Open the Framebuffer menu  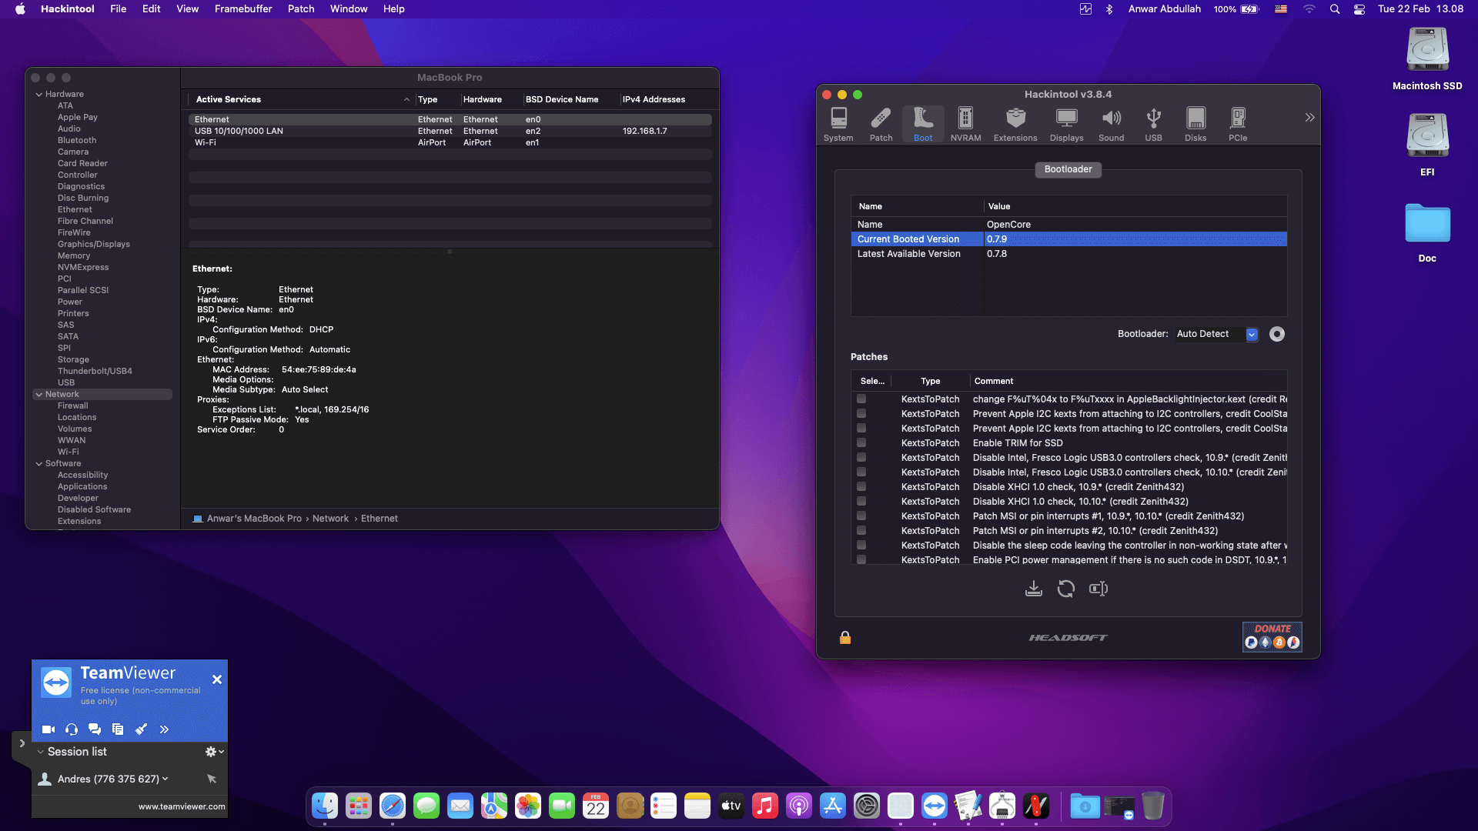pyautogui.click(x=243, y=9)
